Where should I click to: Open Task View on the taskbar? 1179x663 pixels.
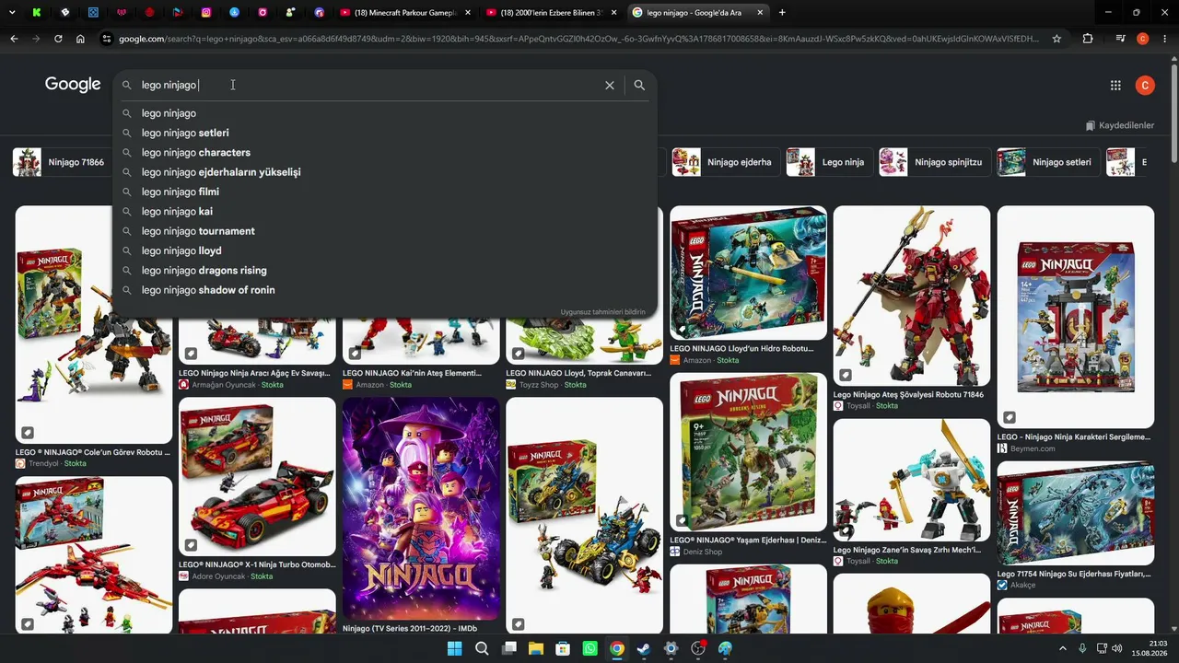click(508, 648)
